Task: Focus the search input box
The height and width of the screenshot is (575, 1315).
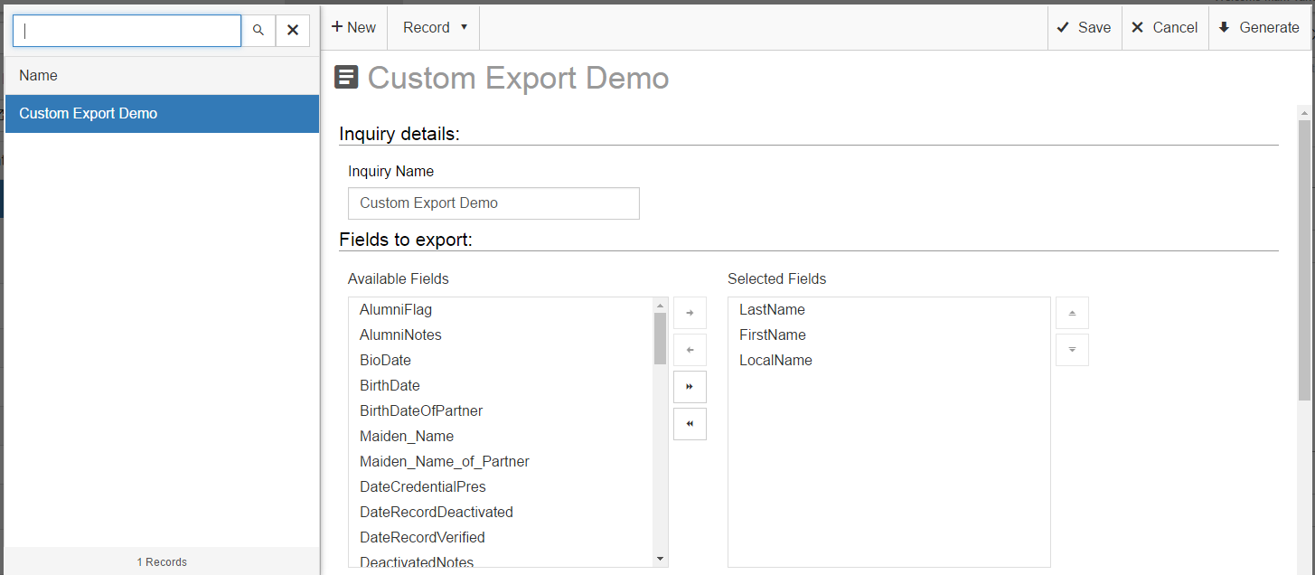Action: [127, 30]
